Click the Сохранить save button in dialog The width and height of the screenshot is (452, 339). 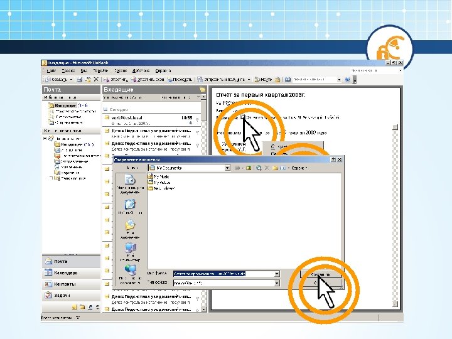(320, 274)
